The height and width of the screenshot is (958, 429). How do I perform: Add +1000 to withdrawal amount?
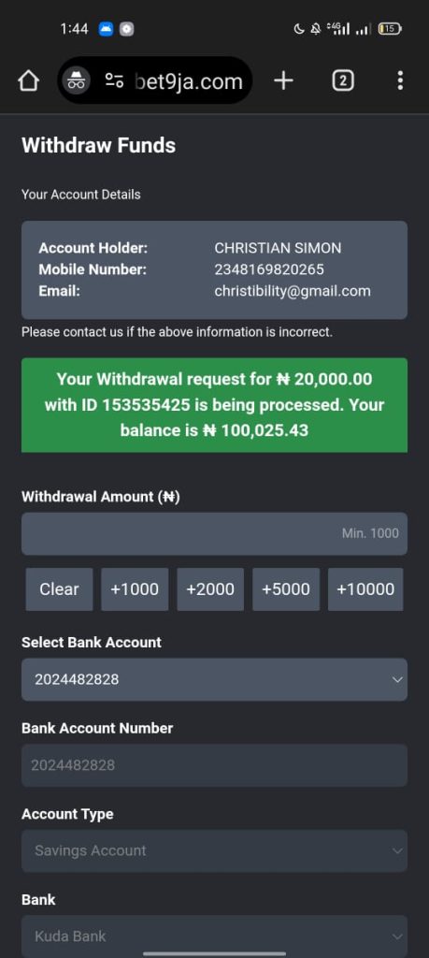tap(135, 589)
